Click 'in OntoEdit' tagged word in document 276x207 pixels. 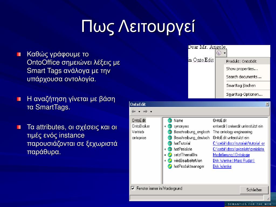201,60
